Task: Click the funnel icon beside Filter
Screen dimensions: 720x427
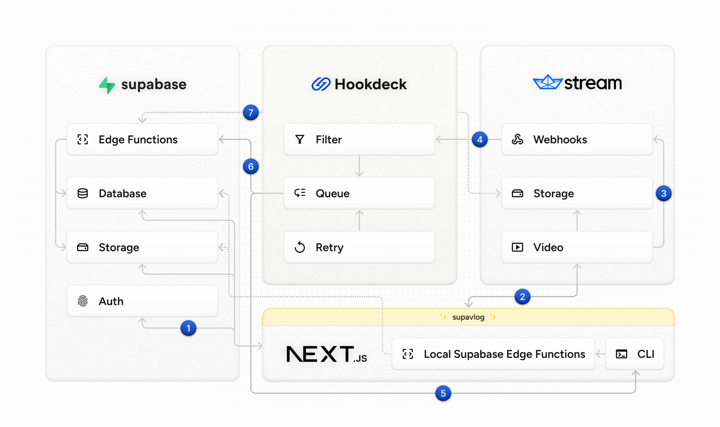Action: [300, 139]
